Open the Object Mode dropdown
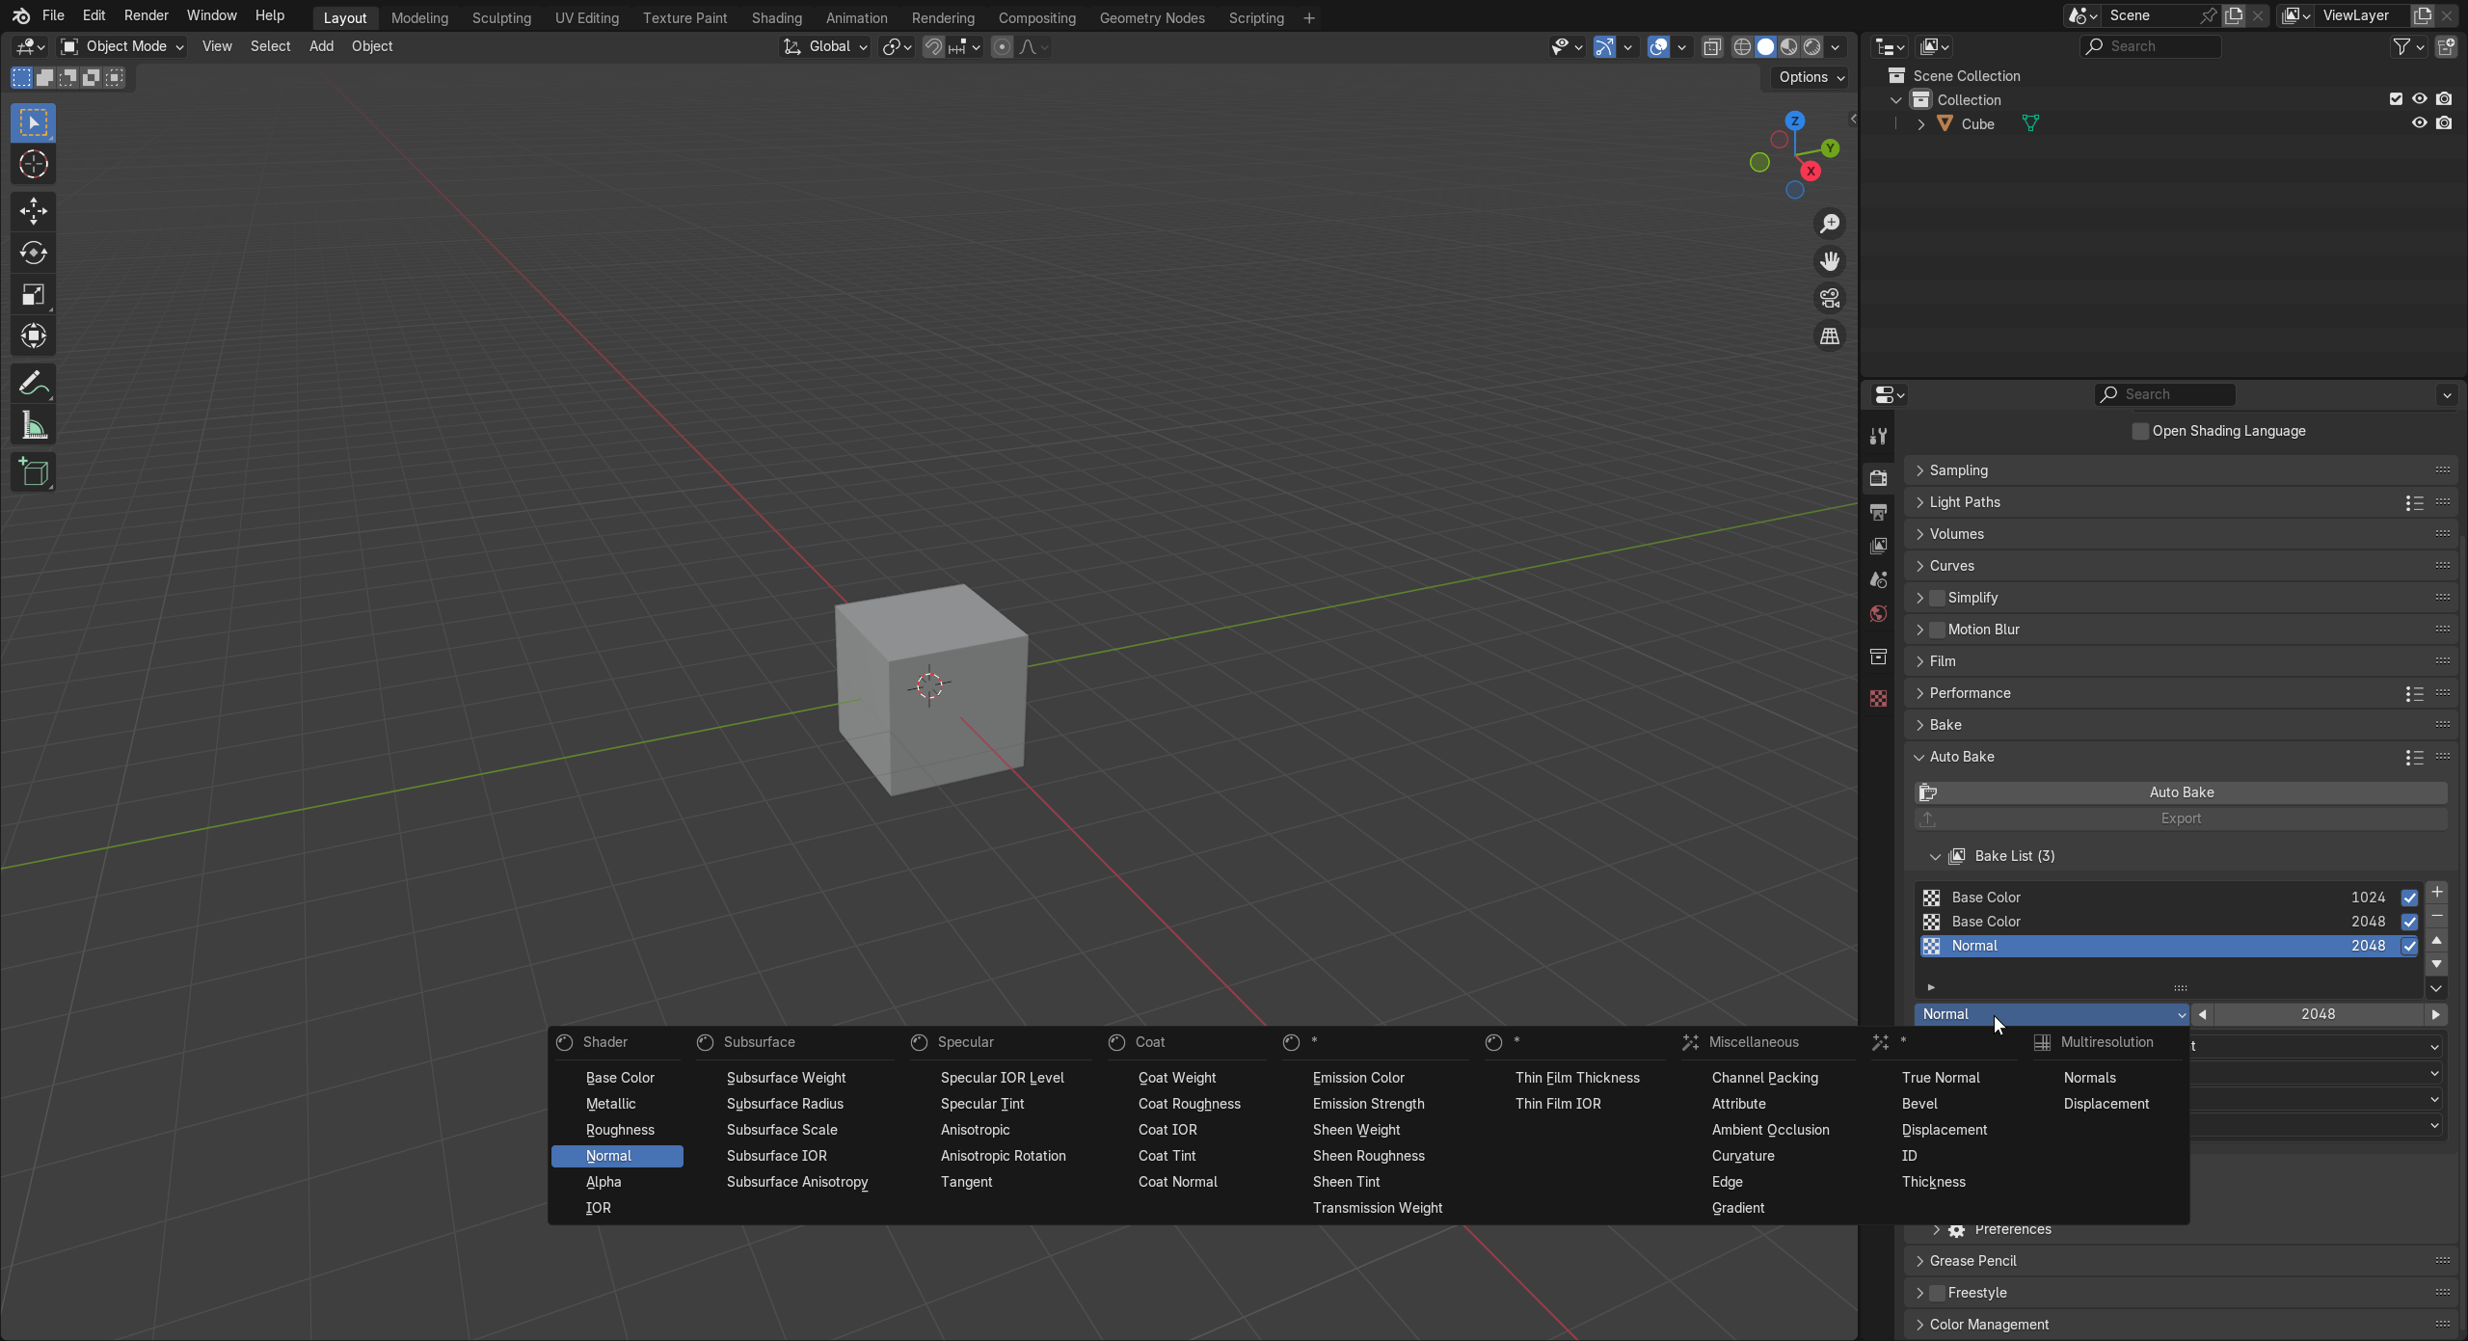This screenshot has height=1341, width=2468. 122,46
